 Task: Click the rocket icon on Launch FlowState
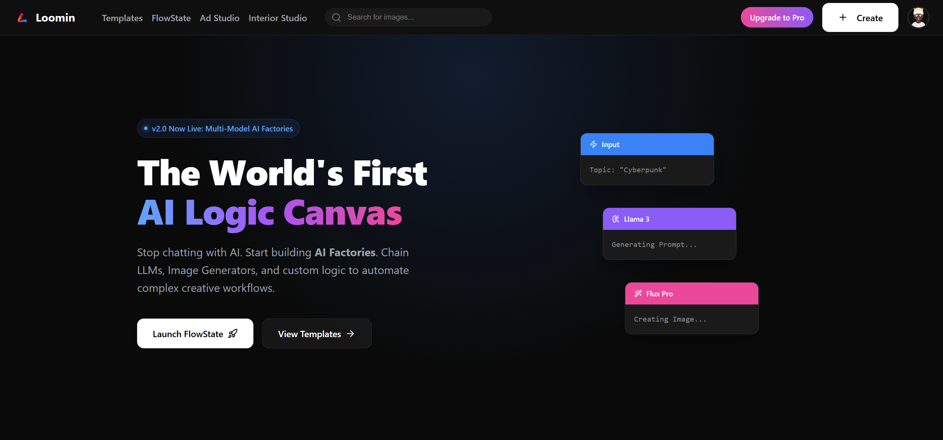233,334
